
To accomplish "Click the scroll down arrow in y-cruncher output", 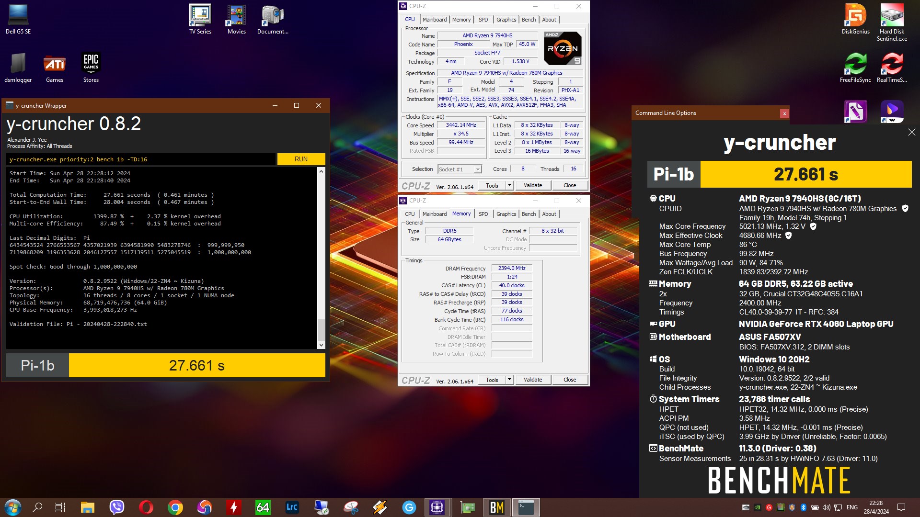I will click(321, 345).
